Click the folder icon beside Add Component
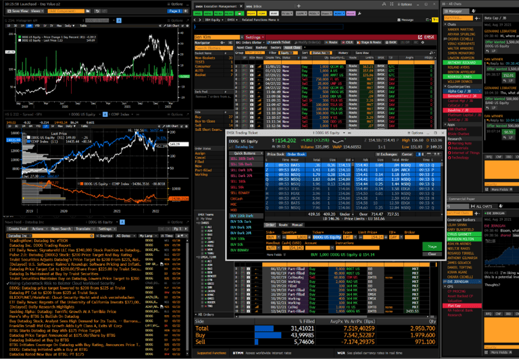The image size is (519, 359). coord(88,11)
